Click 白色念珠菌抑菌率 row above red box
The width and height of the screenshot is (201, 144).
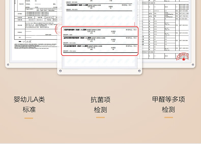click(x=100, y=7)
